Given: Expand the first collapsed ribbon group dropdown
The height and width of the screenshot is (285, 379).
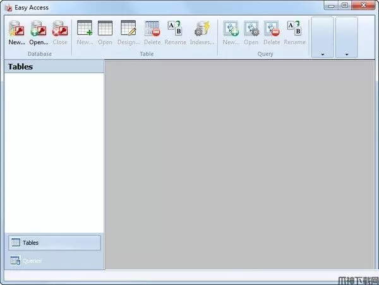Looking at the screenshot, I should (x=322, y=37).
